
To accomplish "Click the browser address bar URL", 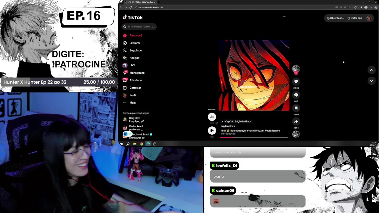I will point(151,7).
